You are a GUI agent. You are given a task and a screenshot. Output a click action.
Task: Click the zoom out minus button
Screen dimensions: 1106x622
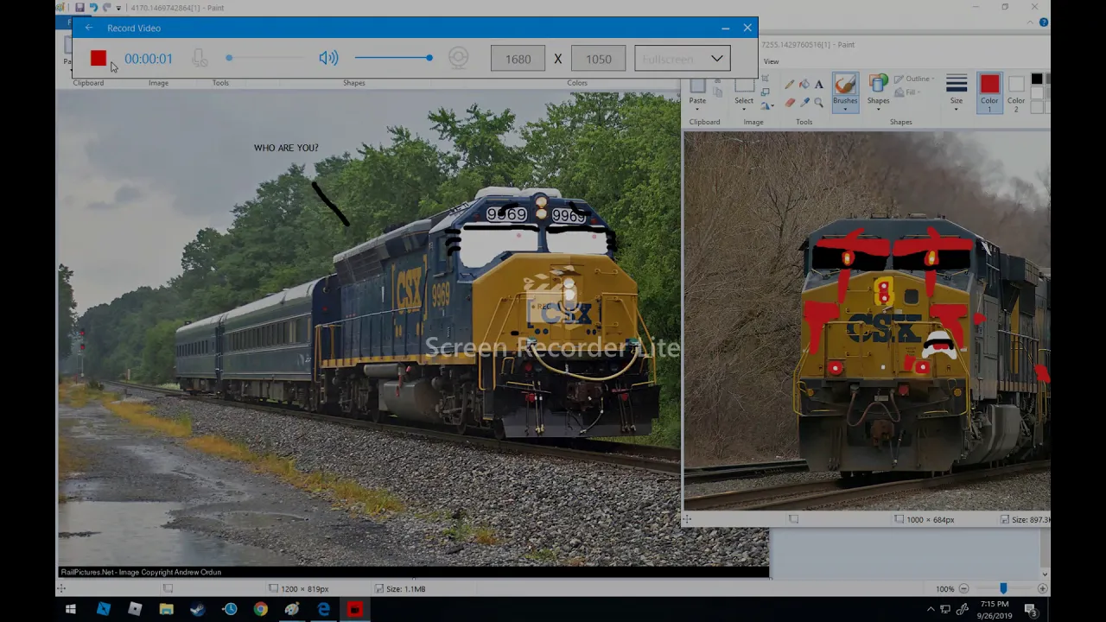click(963, 588)
